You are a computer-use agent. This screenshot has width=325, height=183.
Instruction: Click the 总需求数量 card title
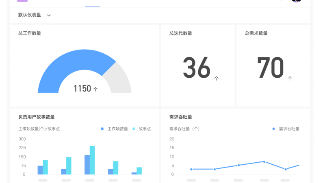coord(256,33)
